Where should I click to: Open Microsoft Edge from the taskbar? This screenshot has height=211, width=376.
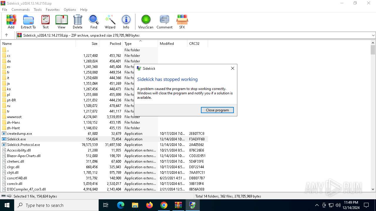coord(121,205)
